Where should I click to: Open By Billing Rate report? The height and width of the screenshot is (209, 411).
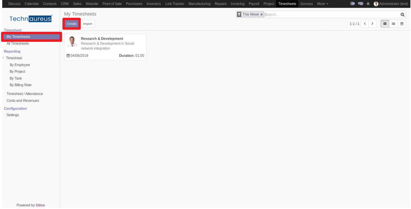coord(21,85)
